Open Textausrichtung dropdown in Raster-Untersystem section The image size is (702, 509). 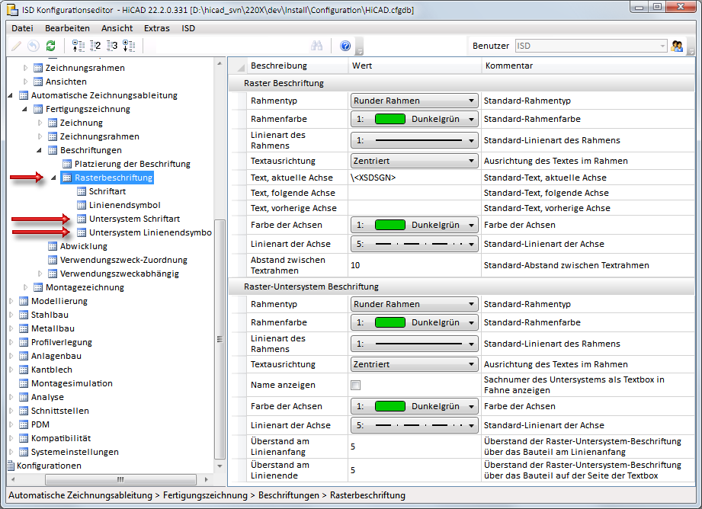(414, 364)
